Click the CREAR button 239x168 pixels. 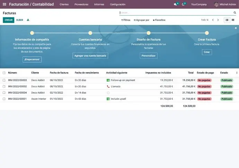coord(9,20)
